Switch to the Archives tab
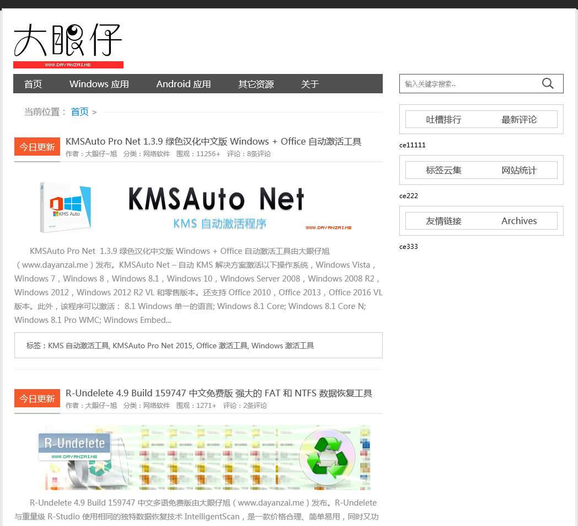The height and width of the screenshot is (526, 578). tap(519, 221)
